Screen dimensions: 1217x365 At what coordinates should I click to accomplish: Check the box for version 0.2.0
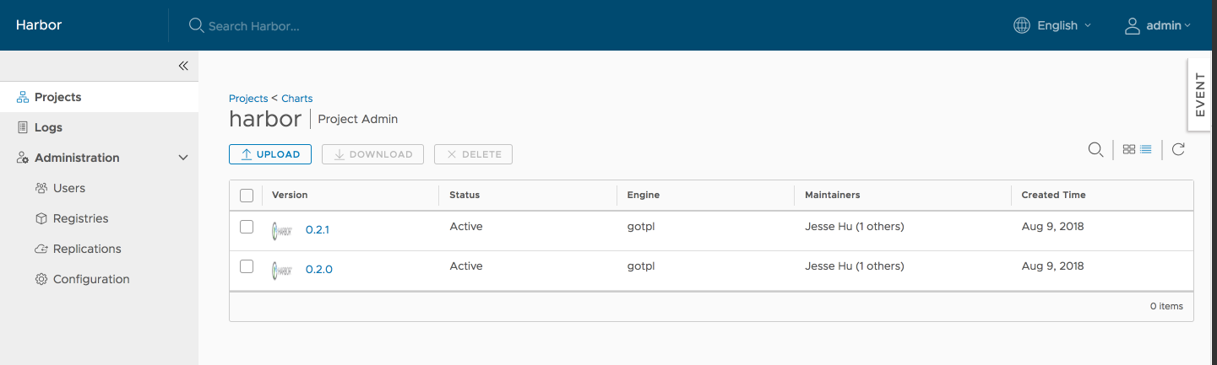click(247, 266)
